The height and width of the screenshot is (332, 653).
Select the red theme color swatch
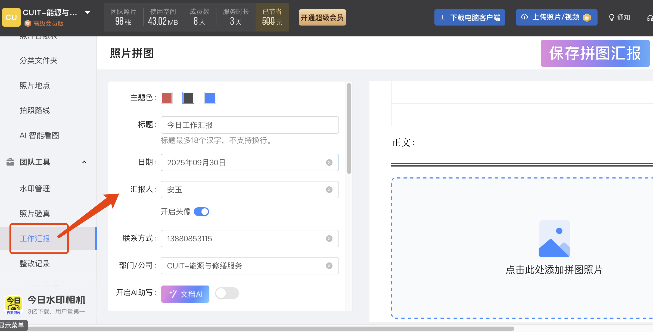pos(166,98)
